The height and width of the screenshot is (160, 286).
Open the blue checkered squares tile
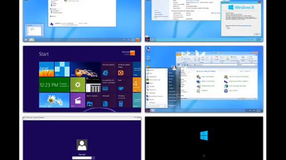point(62,69)
